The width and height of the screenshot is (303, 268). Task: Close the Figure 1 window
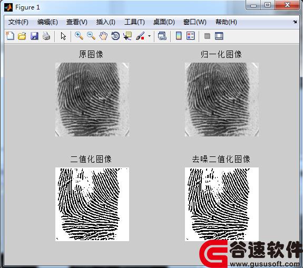(x=287, y=5)
